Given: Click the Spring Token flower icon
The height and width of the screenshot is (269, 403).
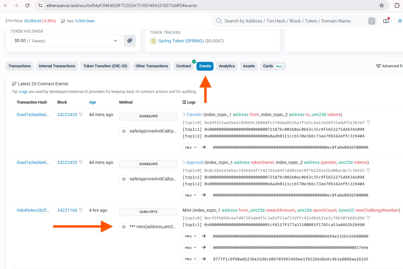Looking at the screenshot, I should pos(154,41).
